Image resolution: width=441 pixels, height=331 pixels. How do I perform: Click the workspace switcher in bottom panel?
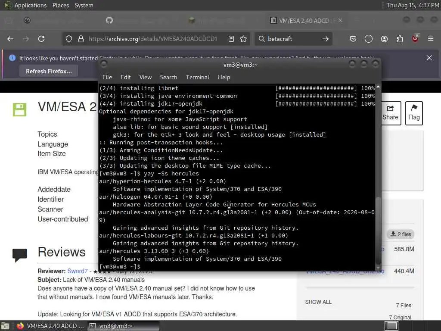point(391,326)
